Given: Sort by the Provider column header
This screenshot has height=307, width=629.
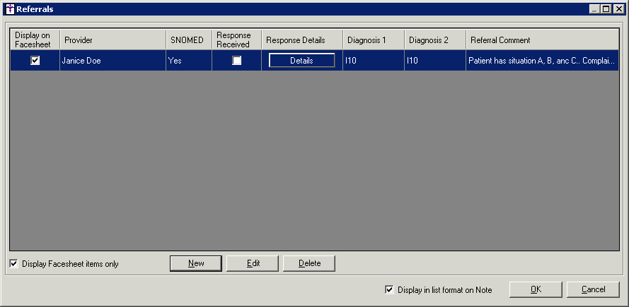Looking at the screenshot, I should [x=112, y=40].
